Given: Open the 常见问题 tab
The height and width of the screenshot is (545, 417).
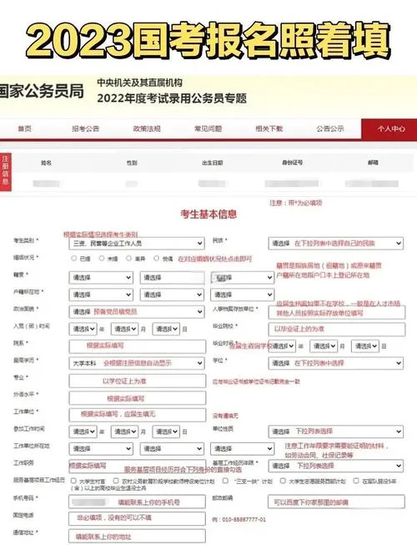Looking at the screenshot, I should [x=208, y=129].
